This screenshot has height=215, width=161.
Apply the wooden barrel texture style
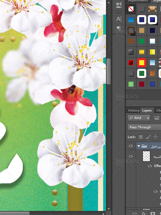(x=152, y=9)
